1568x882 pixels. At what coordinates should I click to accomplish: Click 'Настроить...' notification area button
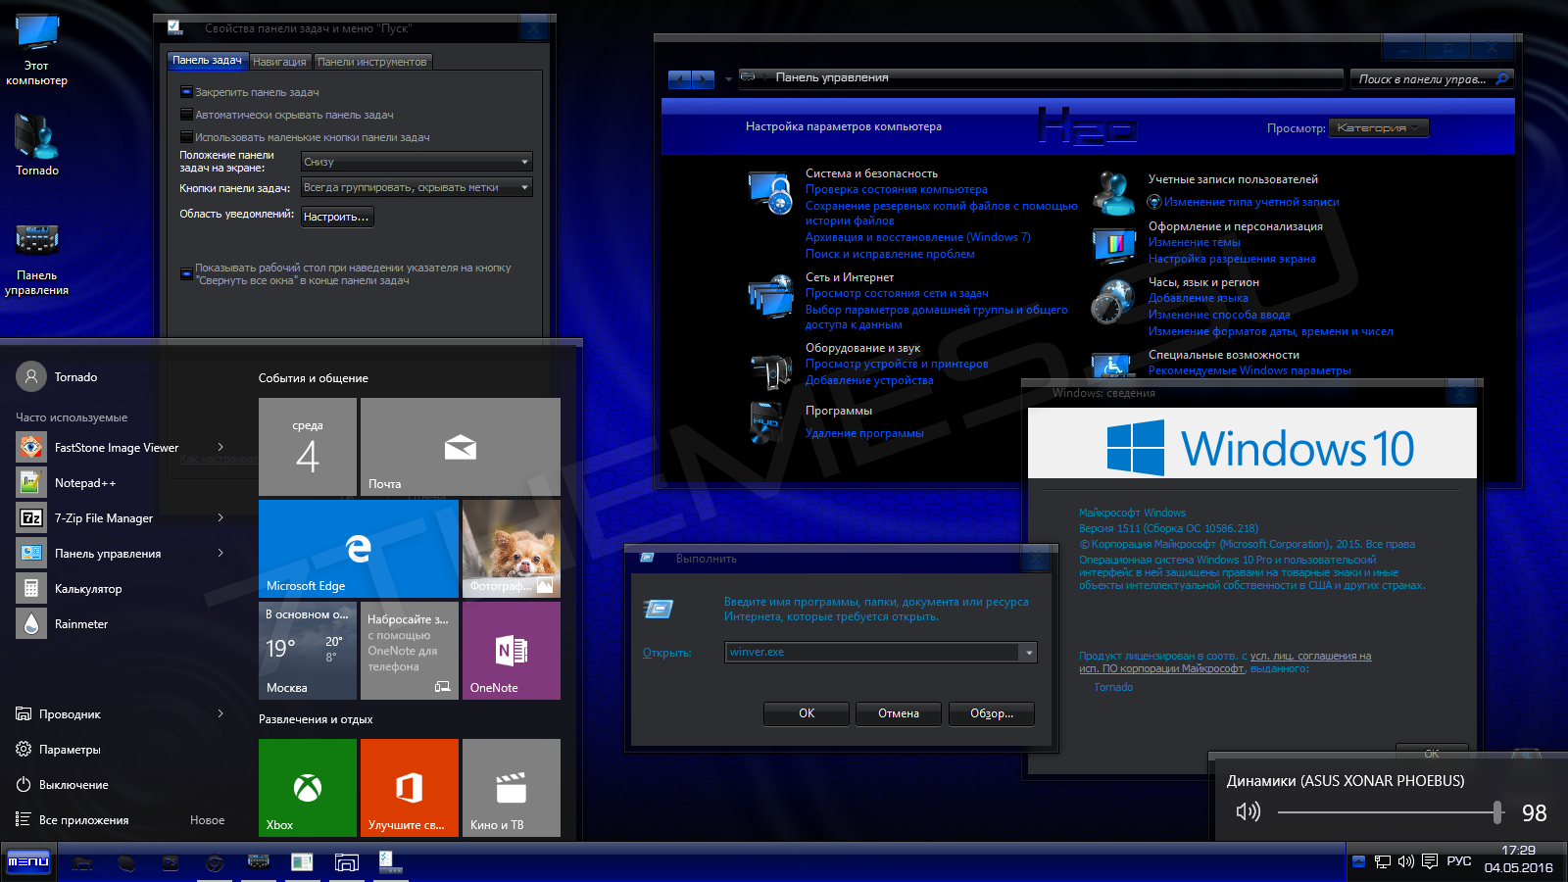337,217
